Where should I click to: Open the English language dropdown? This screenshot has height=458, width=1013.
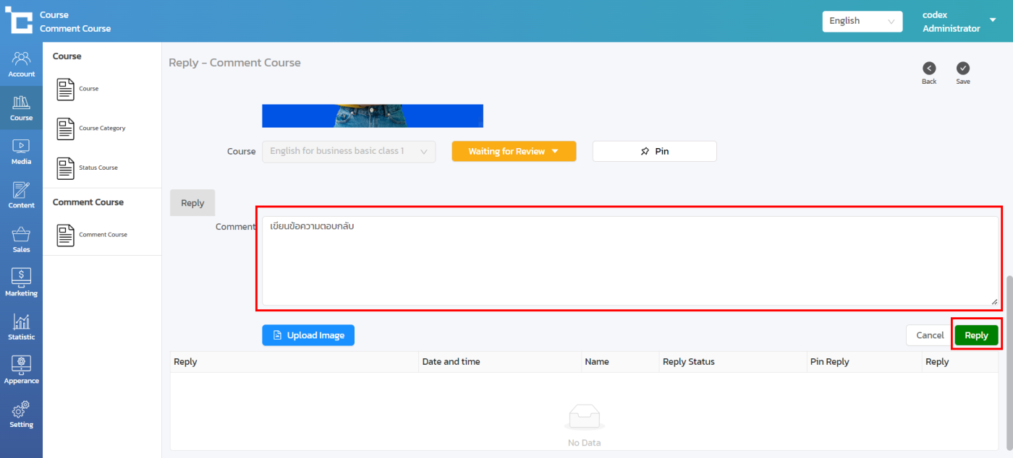point(862,21)
